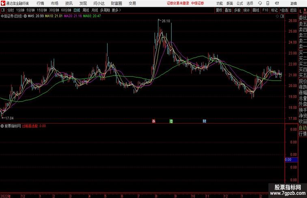Open the mail envelope icon
Image resolution: width=307 pixels, height=198 pixels.
(x=277, y=3)
